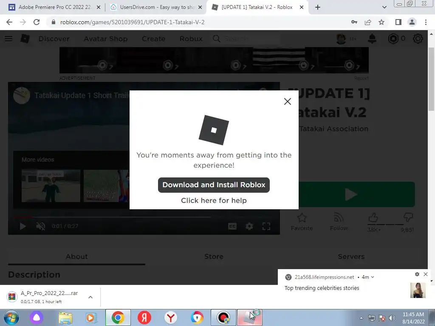Expand the notification chevron
The image size is (435, 326).
373,277
